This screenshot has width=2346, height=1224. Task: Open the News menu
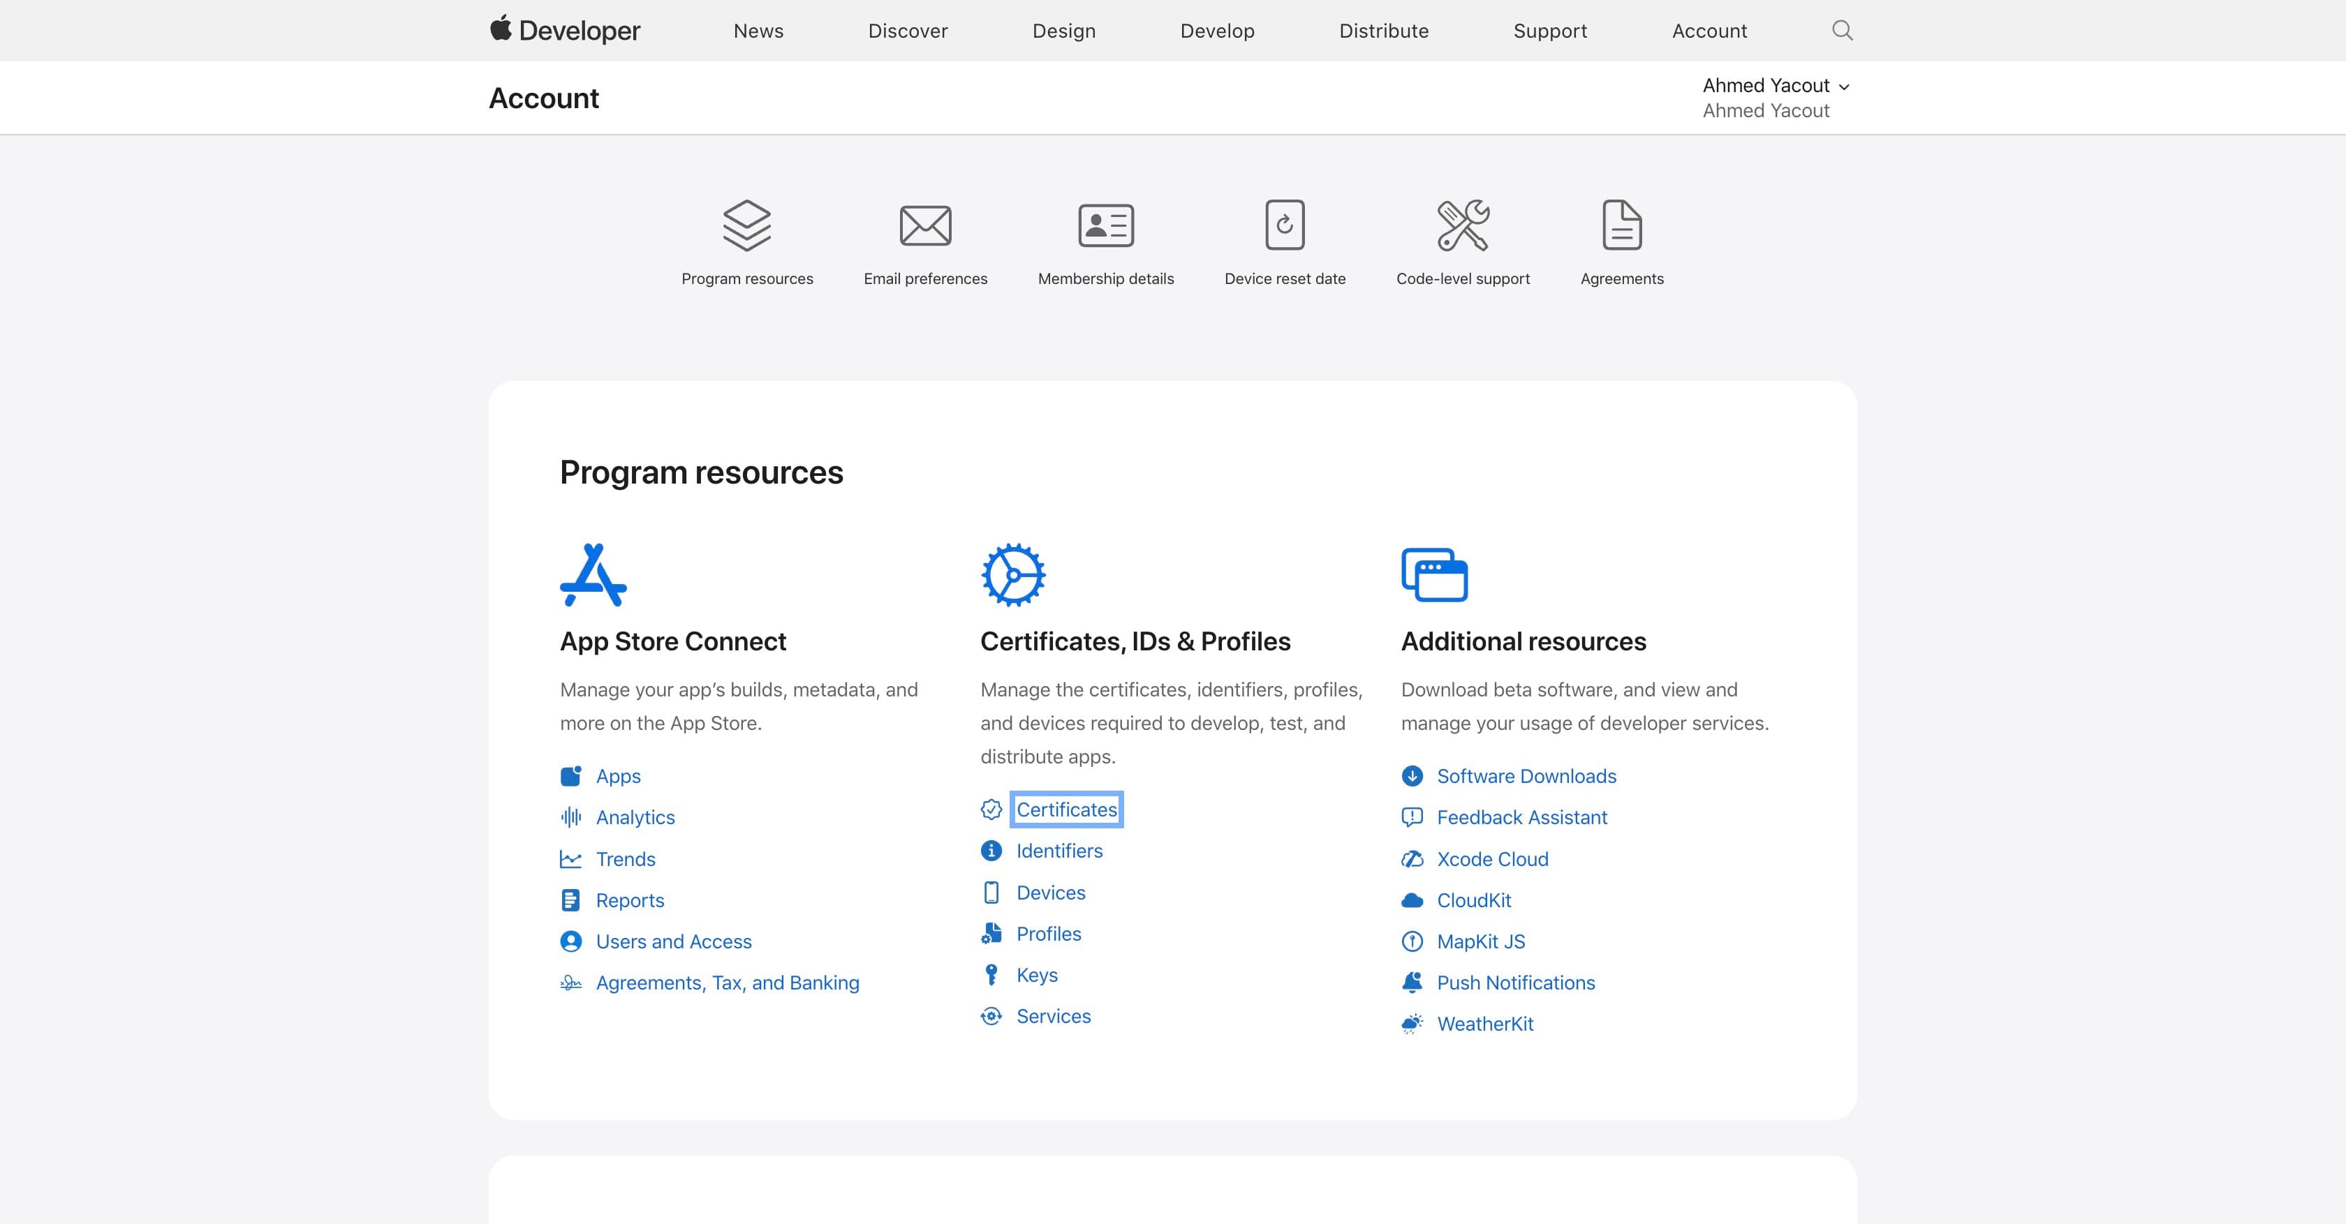point(759,31)
